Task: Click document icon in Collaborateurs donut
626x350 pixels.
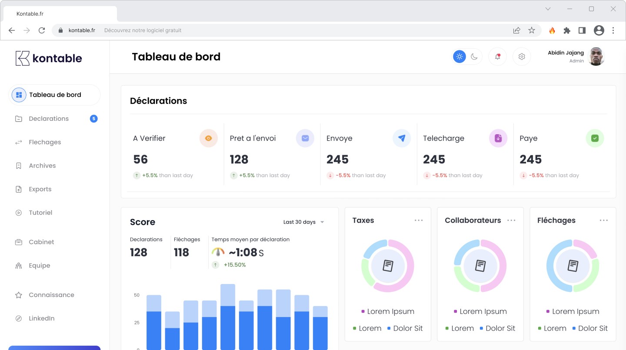Action: point(480,266)
